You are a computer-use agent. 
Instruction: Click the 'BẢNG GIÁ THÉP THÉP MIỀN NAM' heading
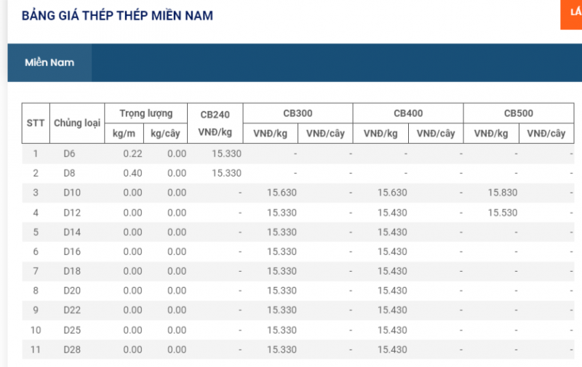tap(117, 15)
